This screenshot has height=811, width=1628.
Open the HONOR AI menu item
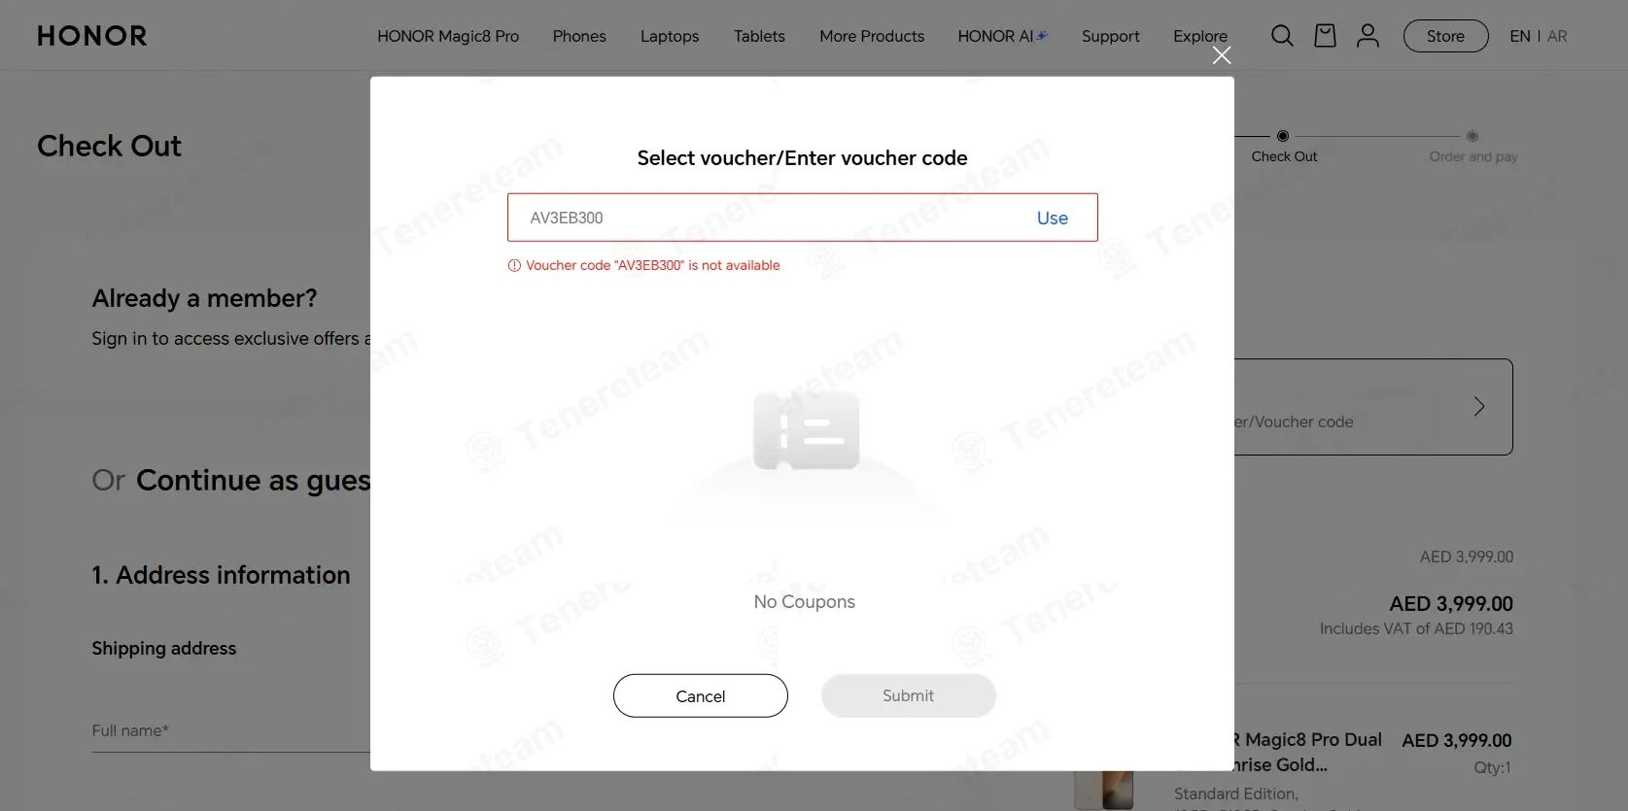pyautogui.click(x=1002, y=36)
